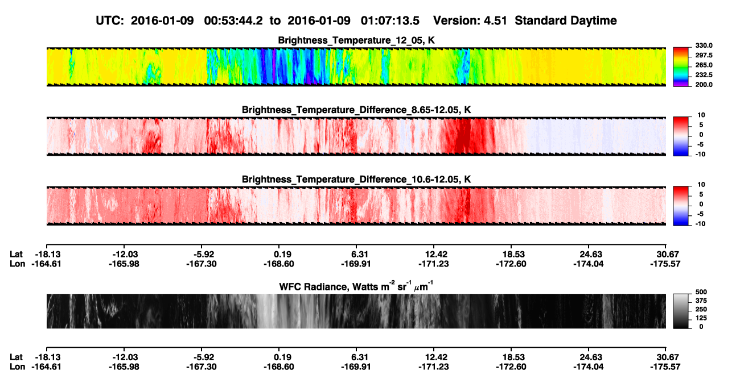The image size is (740, 379).
Task: Click "250" on the WFC Radiance colorbar
Action: coord(702,310)
